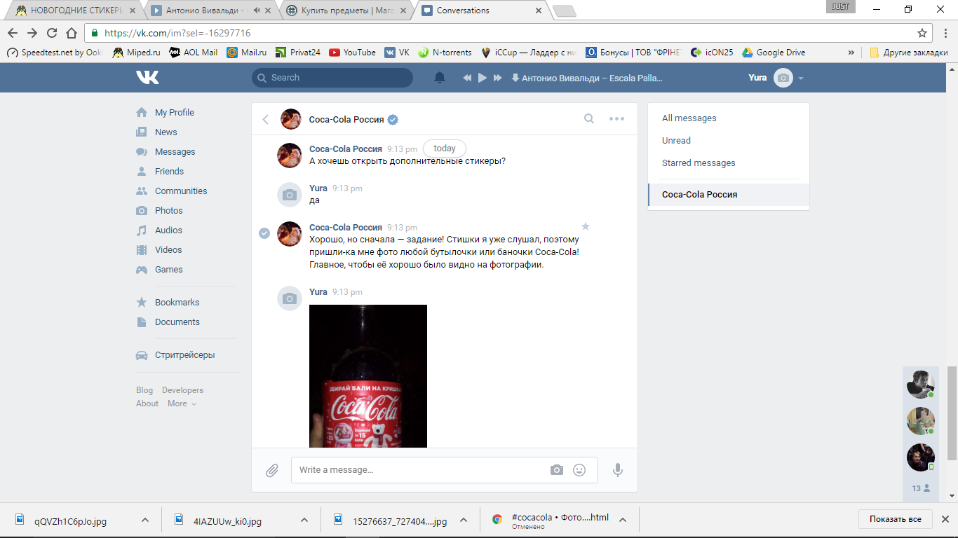Open the Другие закладки folder

(909, 53)
